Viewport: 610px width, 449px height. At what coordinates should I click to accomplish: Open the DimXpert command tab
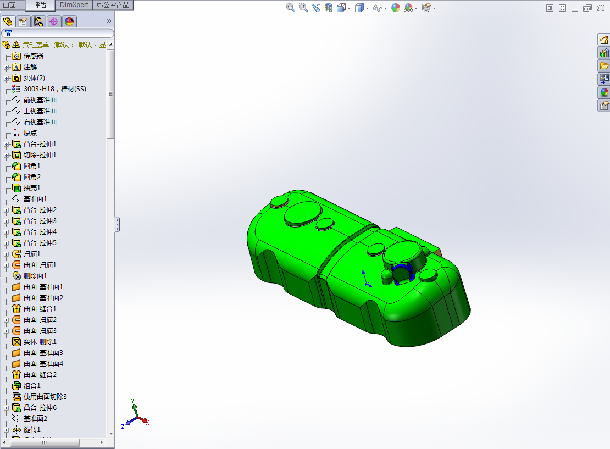pos(74,5)
